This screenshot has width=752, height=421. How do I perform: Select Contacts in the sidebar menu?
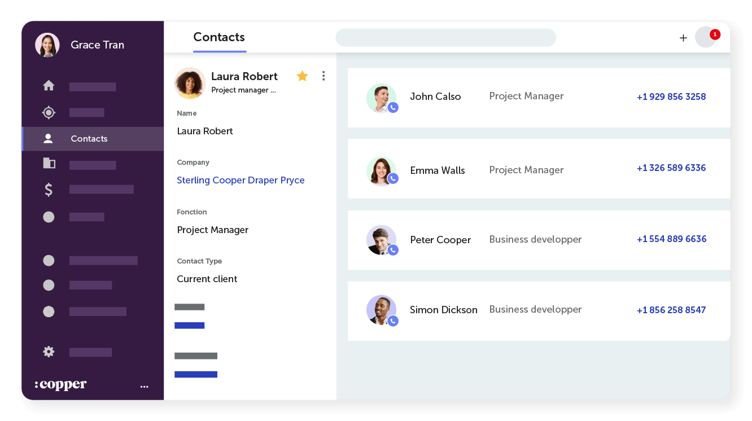pos(89,138)
